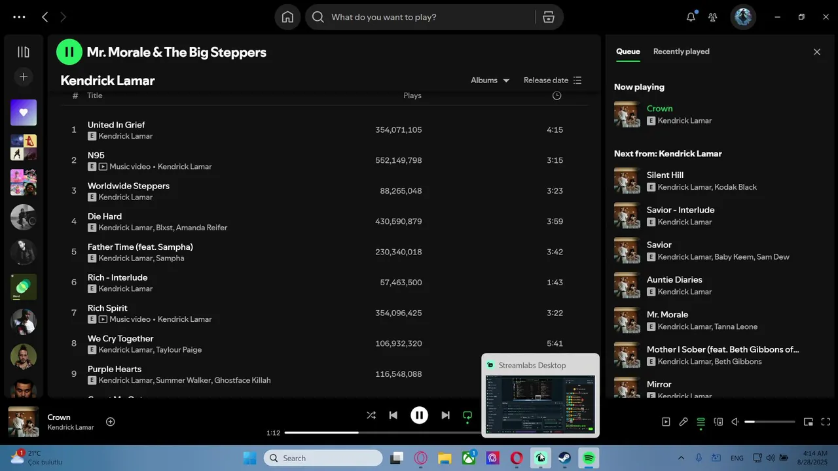
Task: Close the Queue panel
Action: click(816, 52)
